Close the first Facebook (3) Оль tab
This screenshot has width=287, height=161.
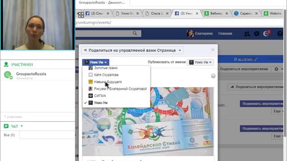pos(108,13)
